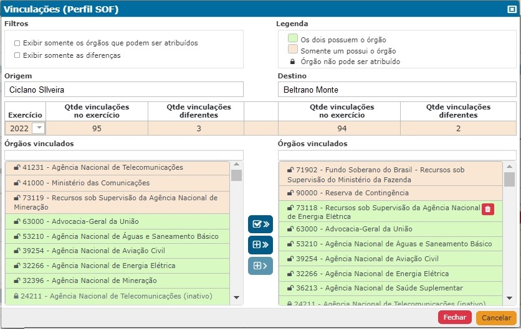Click unlock icon beside 71902 Fundo Soberano
521x329 pixels.
(x=290, y=170)
